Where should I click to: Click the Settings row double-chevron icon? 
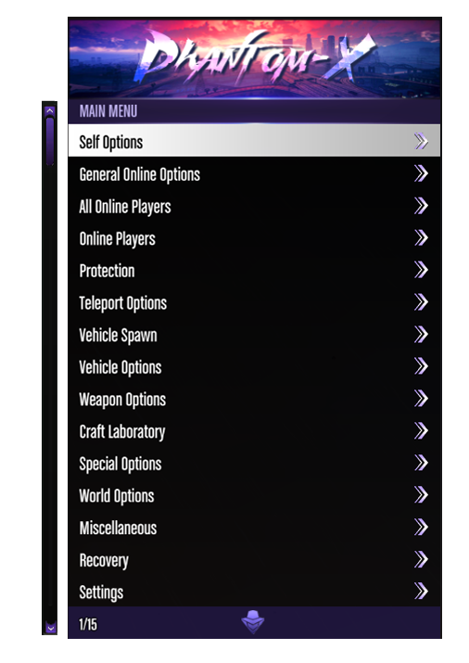point(421,591)
